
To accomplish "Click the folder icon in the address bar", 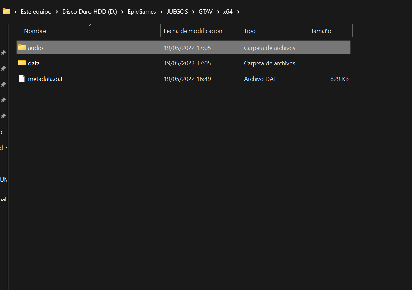I will [7, 11].
